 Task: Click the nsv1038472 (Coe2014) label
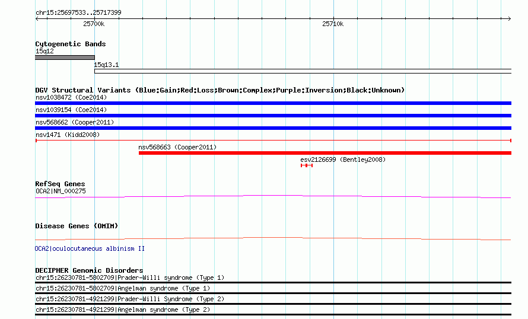[x=71, y=98]
